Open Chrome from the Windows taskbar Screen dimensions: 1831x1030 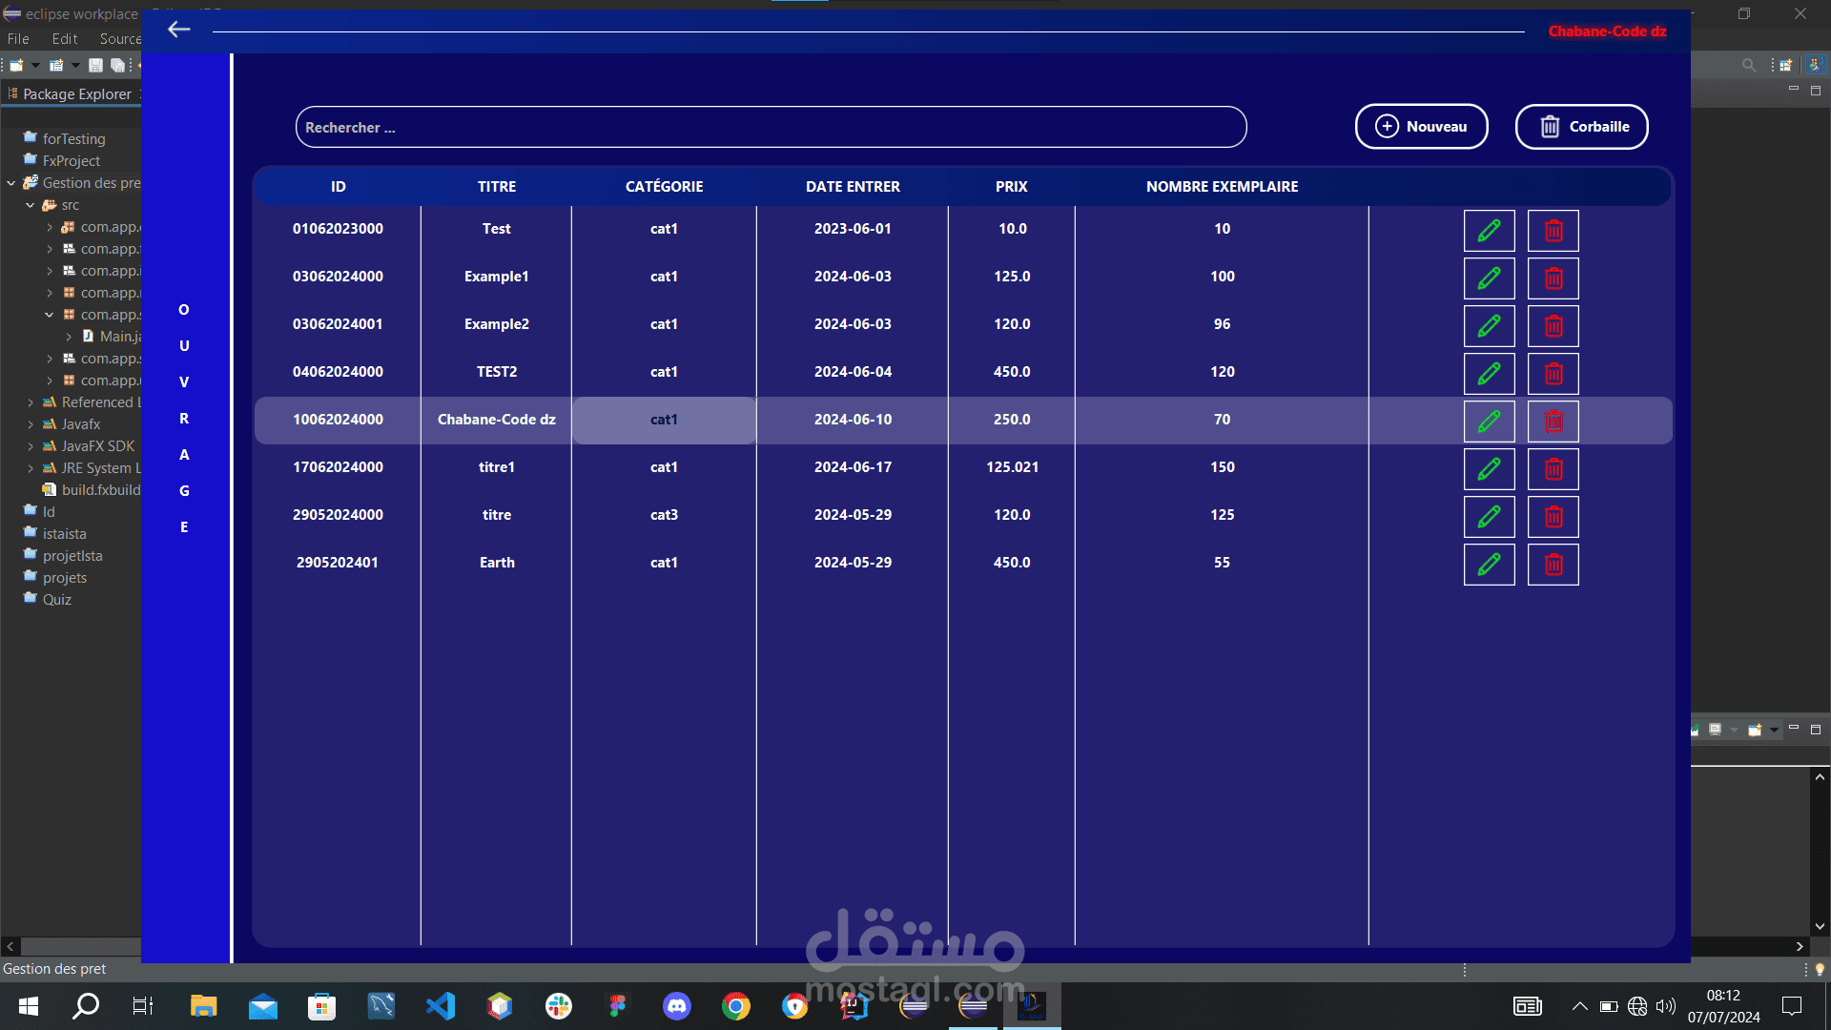tap(735, 1005)
